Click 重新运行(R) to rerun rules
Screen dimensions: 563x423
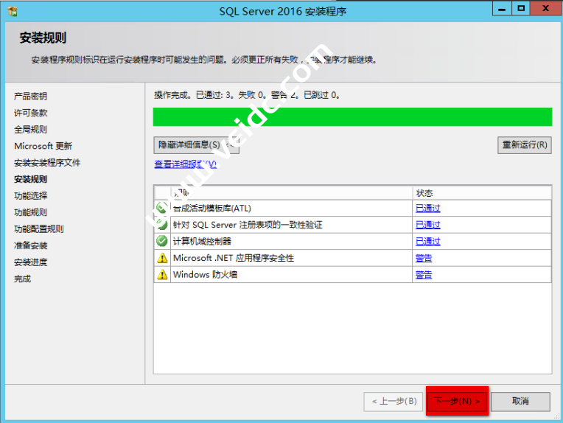pos(524,144)
